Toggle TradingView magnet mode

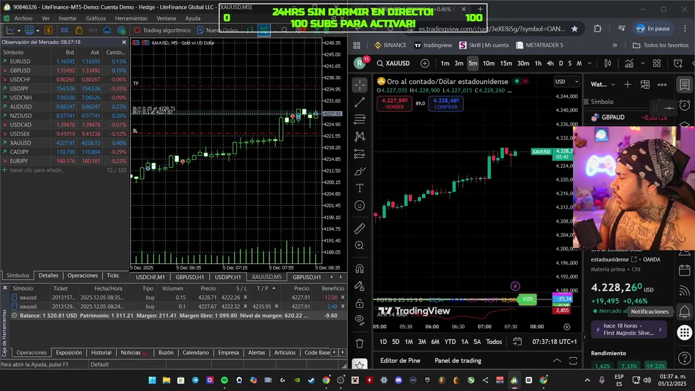(x=359, y=269)
